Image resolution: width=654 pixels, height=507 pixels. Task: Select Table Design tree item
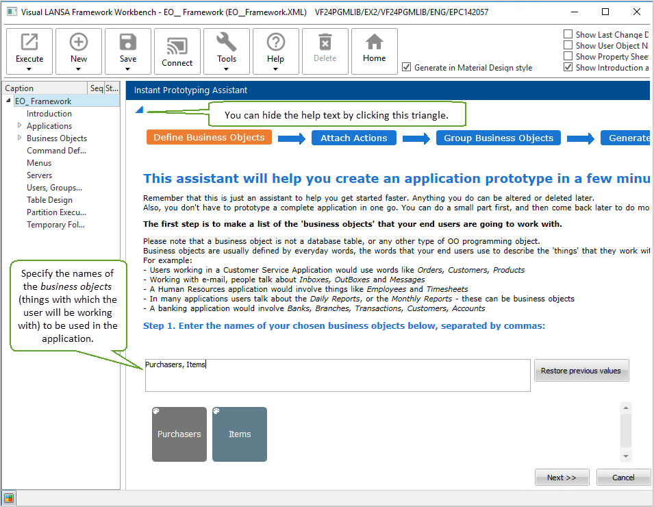pyautogui.click(x=49, y=200)
